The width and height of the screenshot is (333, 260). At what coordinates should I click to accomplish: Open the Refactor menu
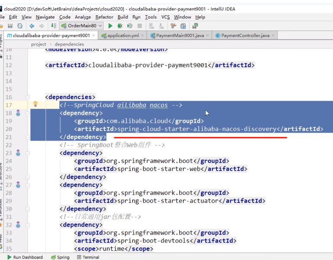(104, 17)
